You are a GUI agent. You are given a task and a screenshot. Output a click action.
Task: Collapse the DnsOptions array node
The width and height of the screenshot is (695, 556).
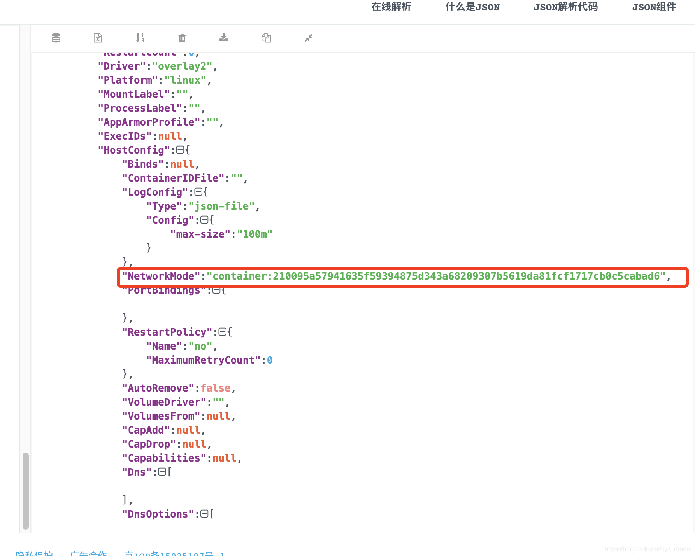(x=204, y=514)
